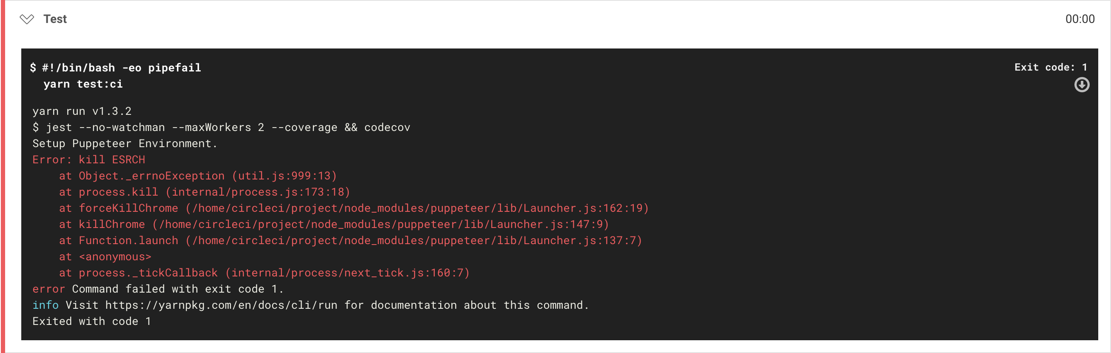The width and height of the screenshot is (1111, 353).
Task: Click the yarn test:ci command text
Action: pos(83,84)
